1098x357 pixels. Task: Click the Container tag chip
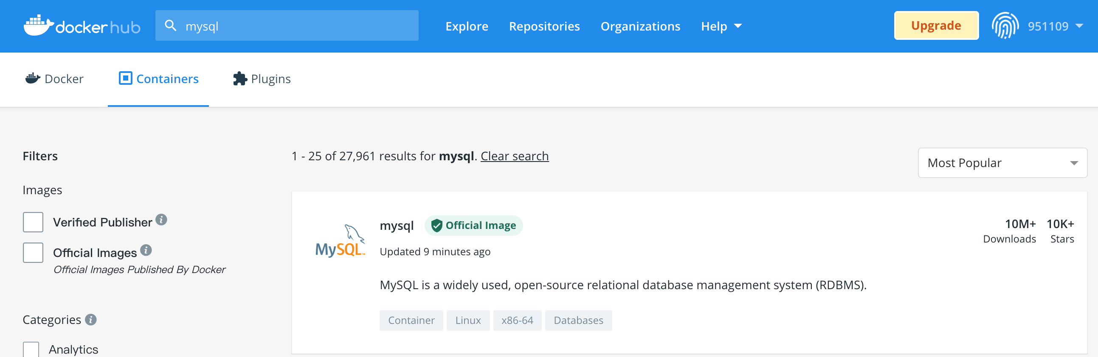(411, 321)
